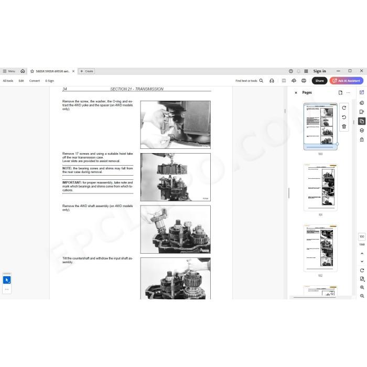This screenshot has width=367, height=367.
Task: Close the 580SR 590SR document tab
Action: pos(73,71)
